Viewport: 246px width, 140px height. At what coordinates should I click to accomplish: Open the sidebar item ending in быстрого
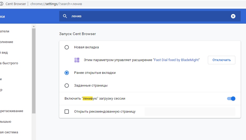(9, 63)
